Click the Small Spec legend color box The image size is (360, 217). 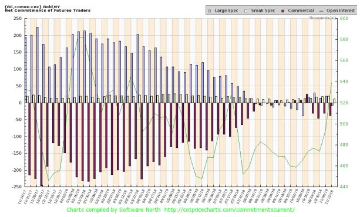click(245, 11)
